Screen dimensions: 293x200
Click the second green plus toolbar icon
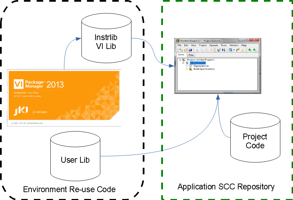coord(255,50)
